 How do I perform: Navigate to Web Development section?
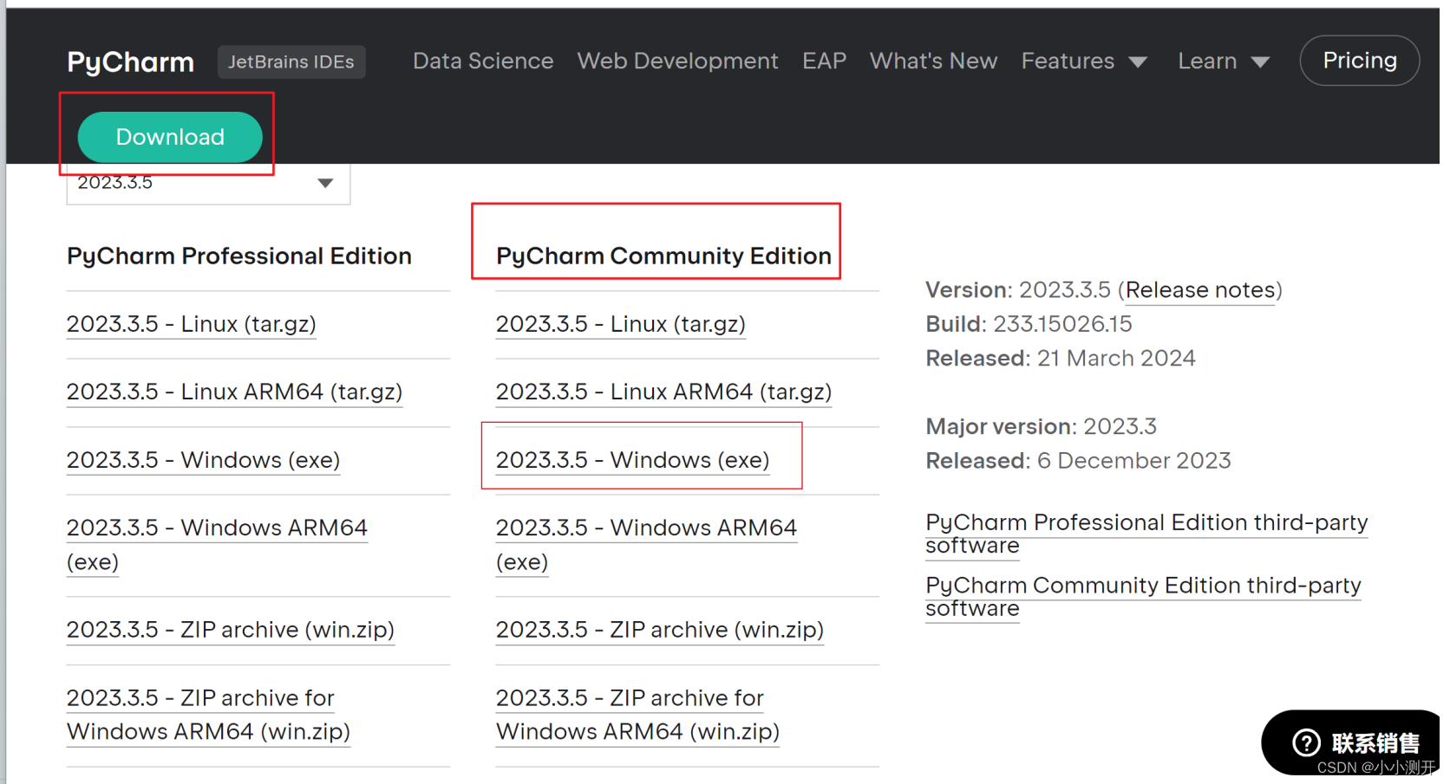(x=677, y=61)
